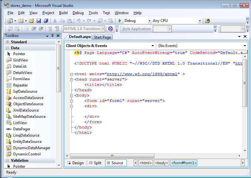Open the File menu

[x=10, y=13]
